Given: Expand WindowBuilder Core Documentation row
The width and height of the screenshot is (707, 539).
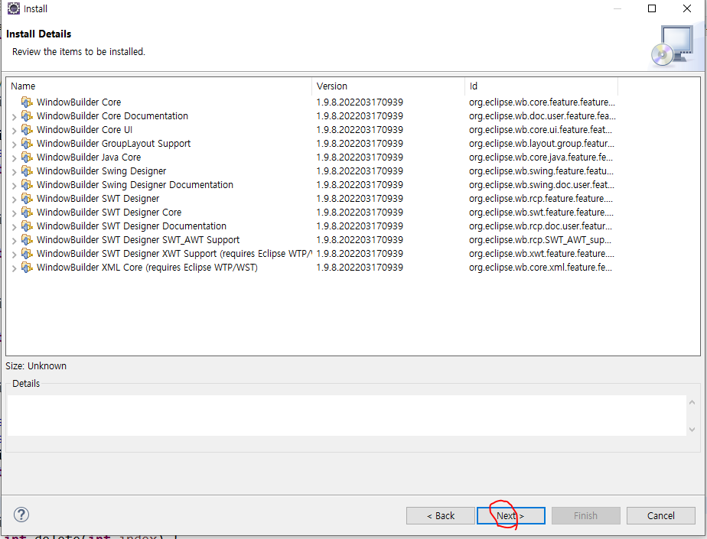Looking at the screenshot, I should pos(14,117).
